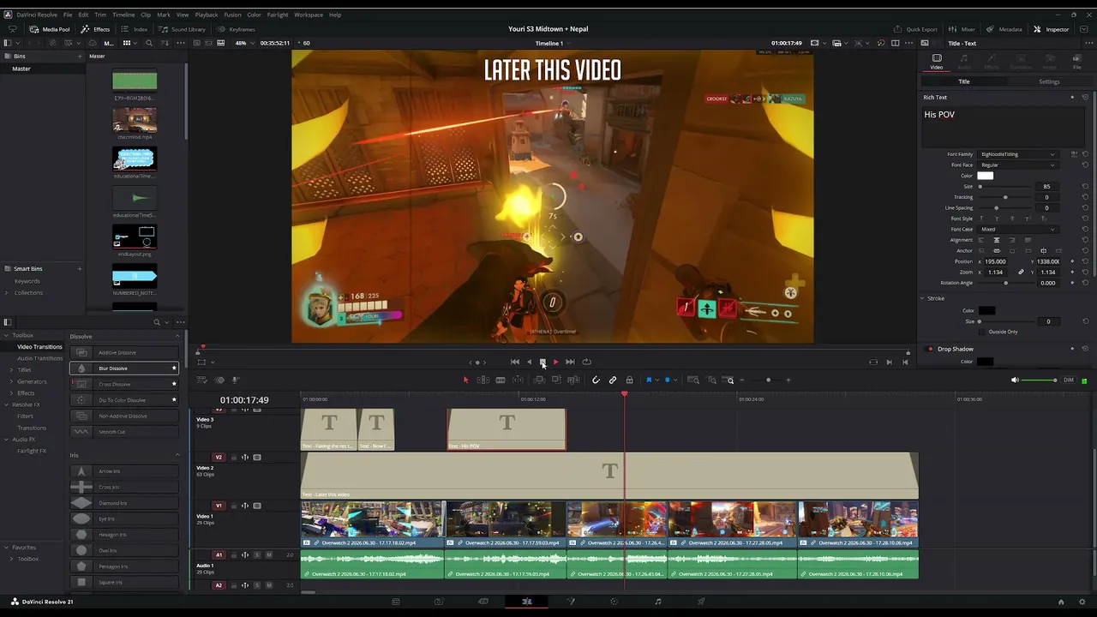Open the Font Family dropdown
The height and width of the screenshot is (617, 1097).
pos(1017,154)
